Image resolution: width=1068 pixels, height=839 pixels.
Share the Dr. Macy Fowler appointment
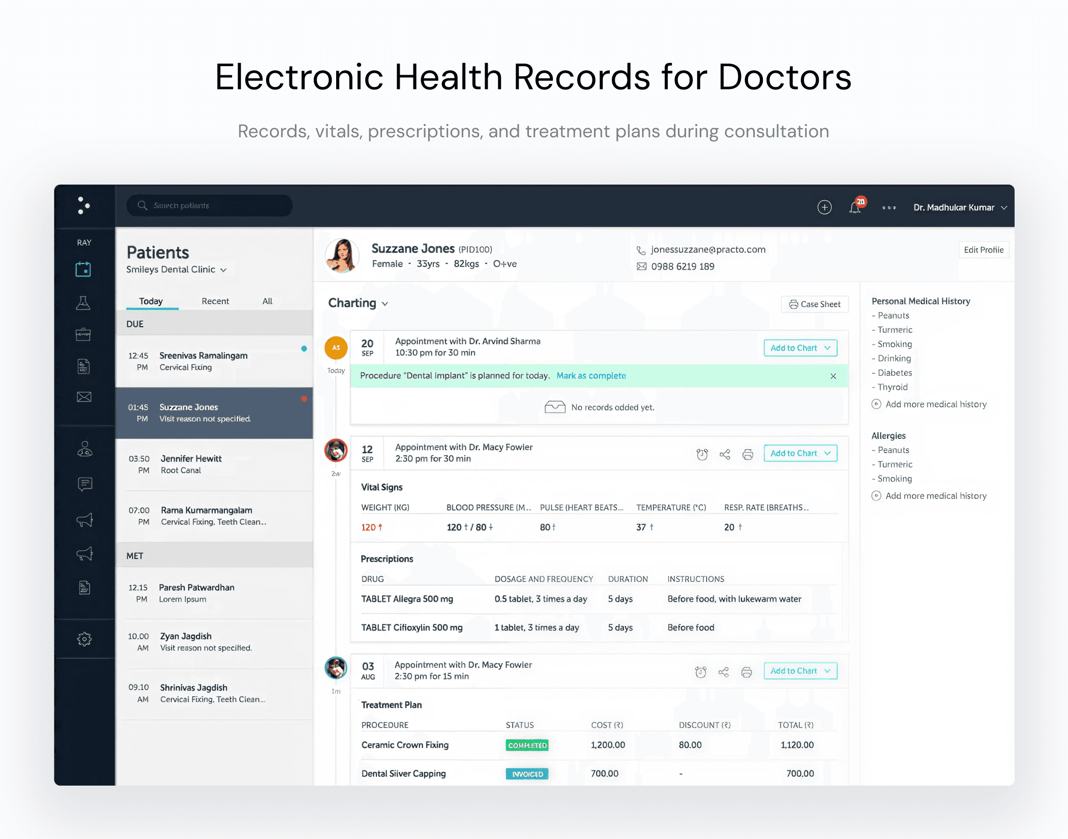click(725, 454)
